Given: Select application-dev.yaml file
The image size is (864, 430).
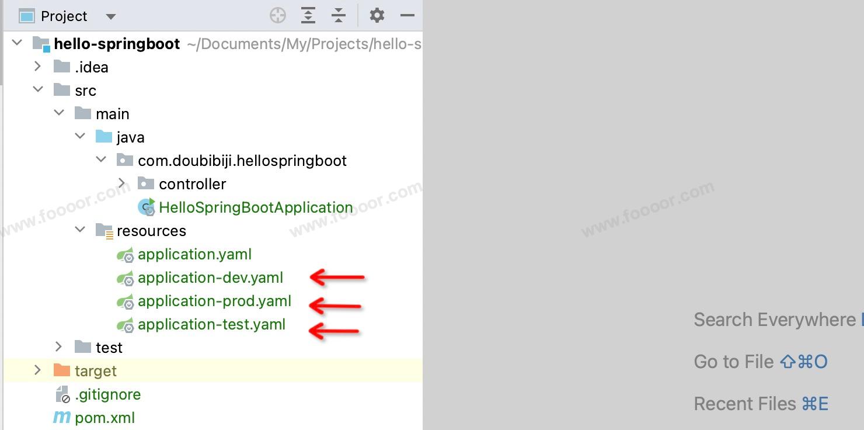Looking at the screenshot, I should 210,278.
